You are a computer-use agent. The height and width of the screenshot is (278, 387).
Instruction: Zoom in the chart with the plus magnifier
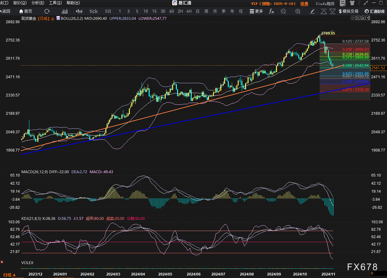[x=298, y=11]
